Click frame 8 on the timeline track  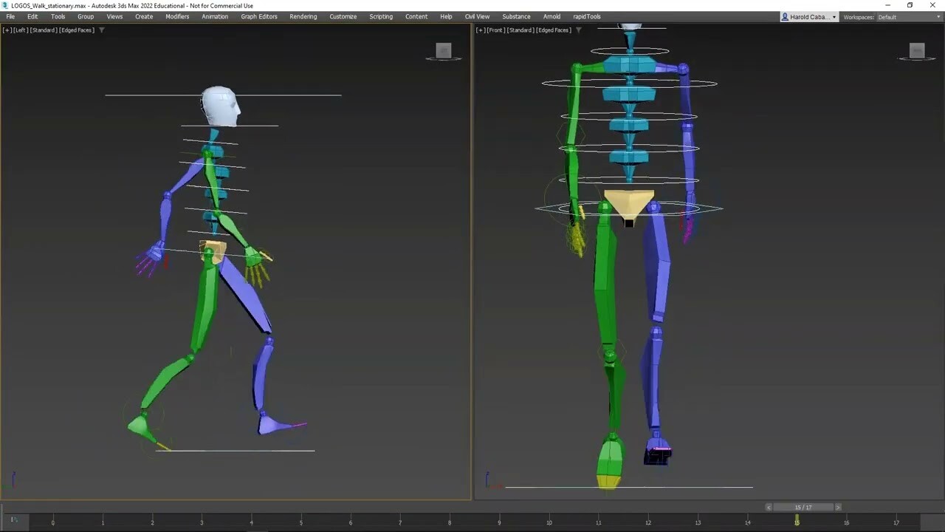pyautogui.click(x=450, y=522)
